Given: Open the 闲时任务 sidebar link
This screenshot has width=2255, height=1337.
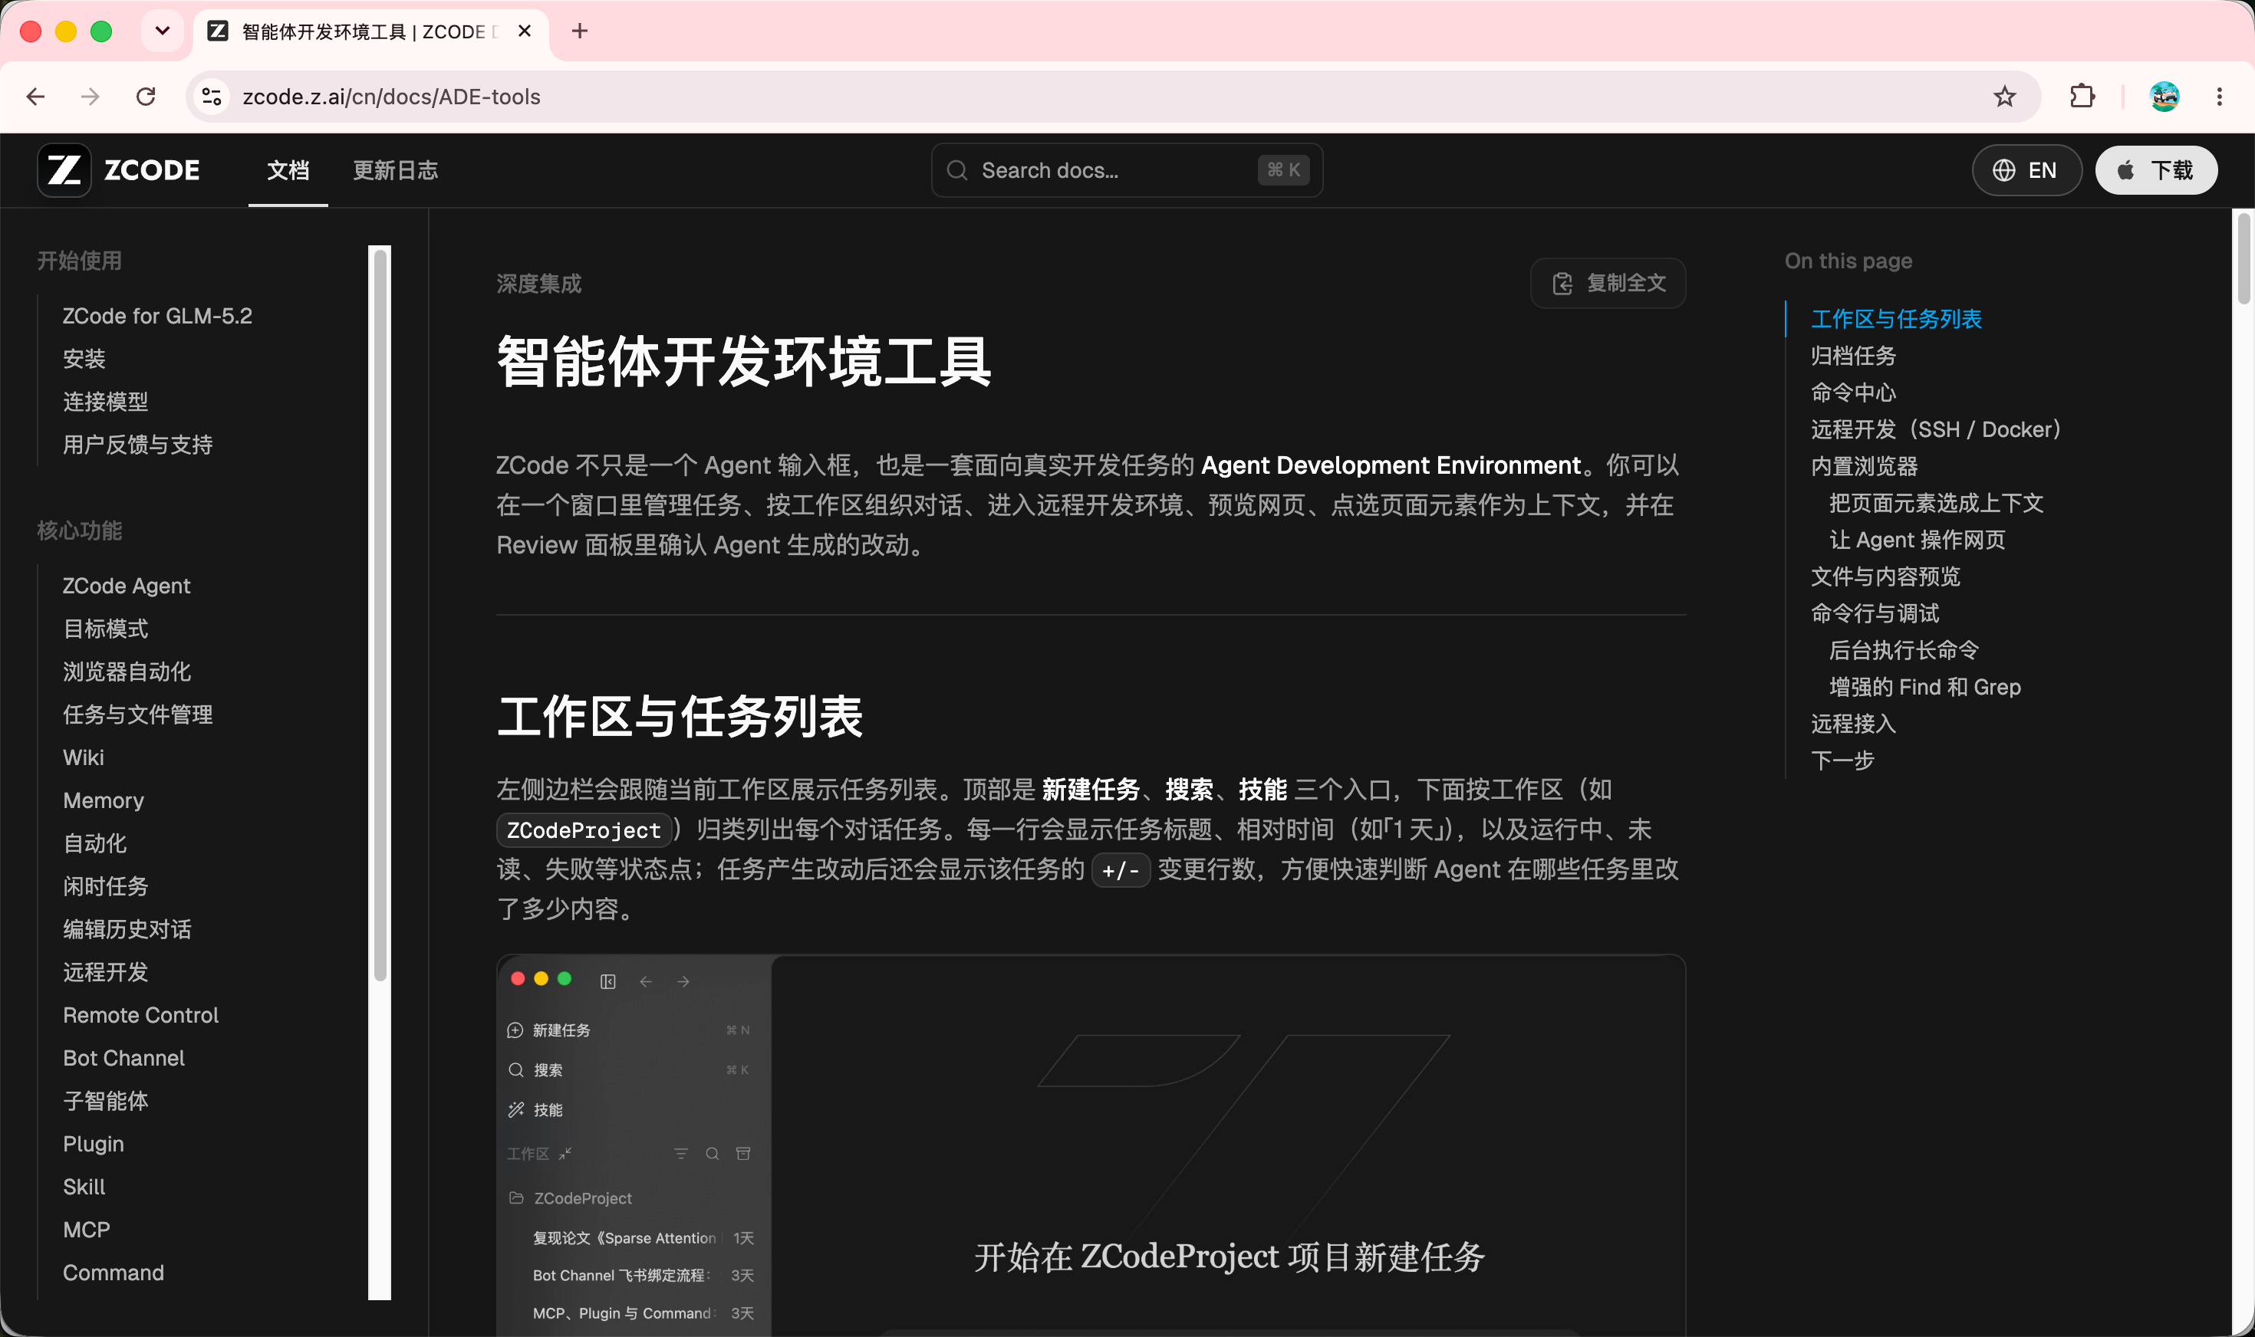Looking at the screenshot, I should [x=105, y=886].
